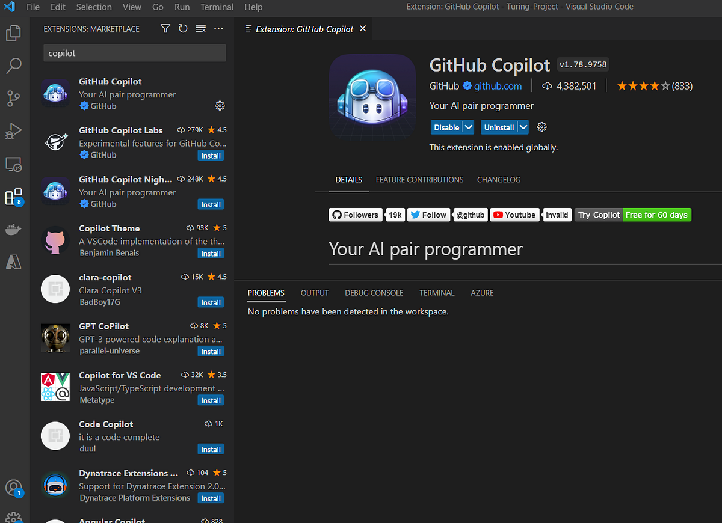The height and width of the screenshot is (523, 722).
Task: Click the copilot search input box
Action: tap(134, 53)
